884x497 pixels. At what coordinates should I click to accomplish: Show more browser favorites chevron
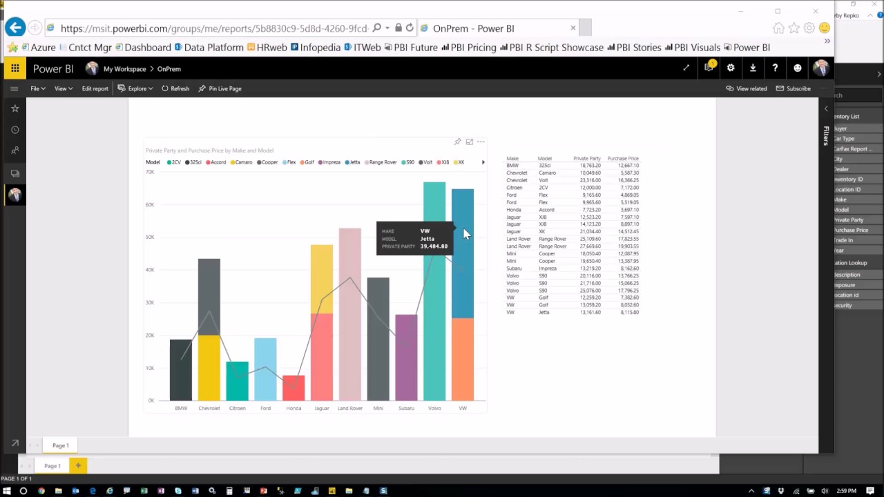click(x=827, y=41)
